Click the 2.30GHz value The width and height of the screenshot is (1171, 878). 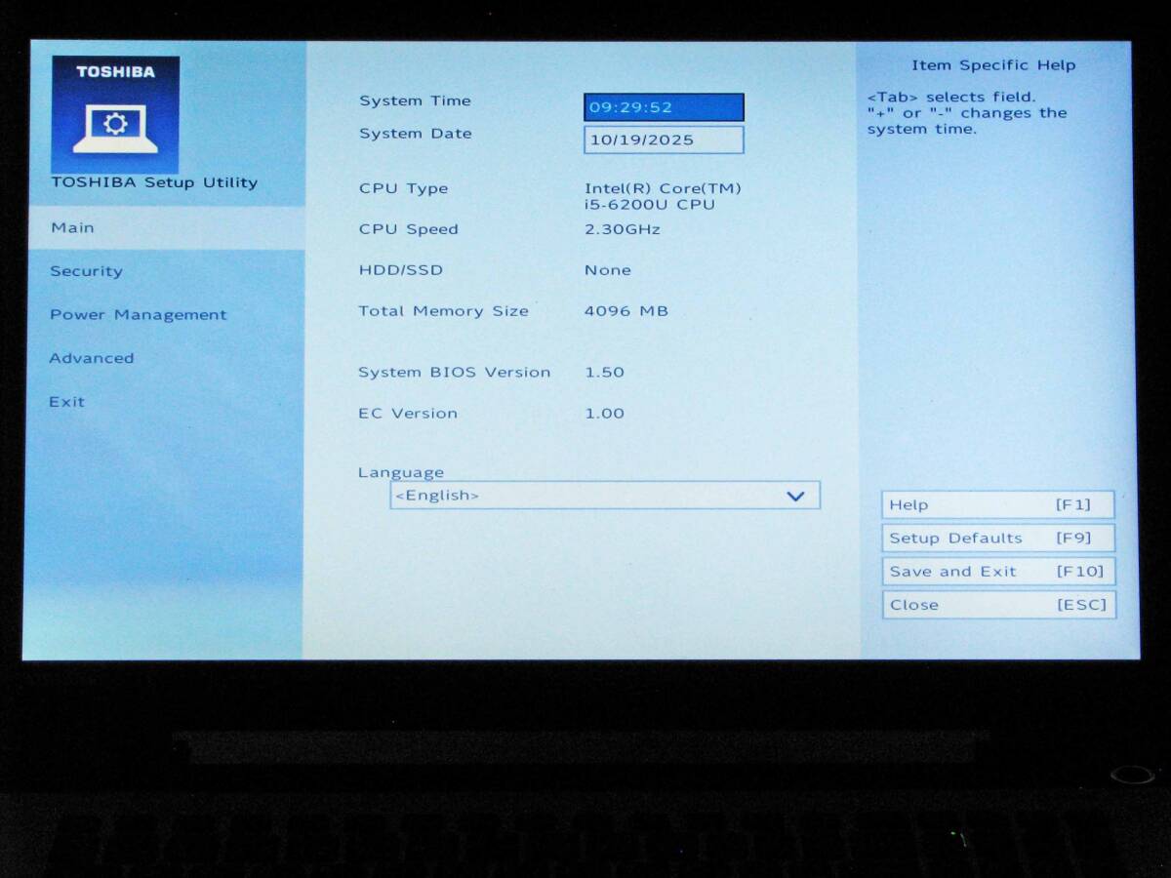(622, 229)
